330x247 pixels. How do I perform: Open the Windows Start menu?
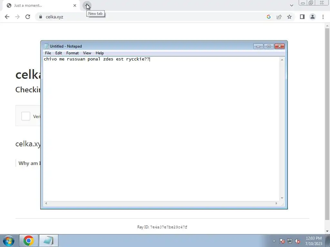pyautogui.click(x=9, y=241)
